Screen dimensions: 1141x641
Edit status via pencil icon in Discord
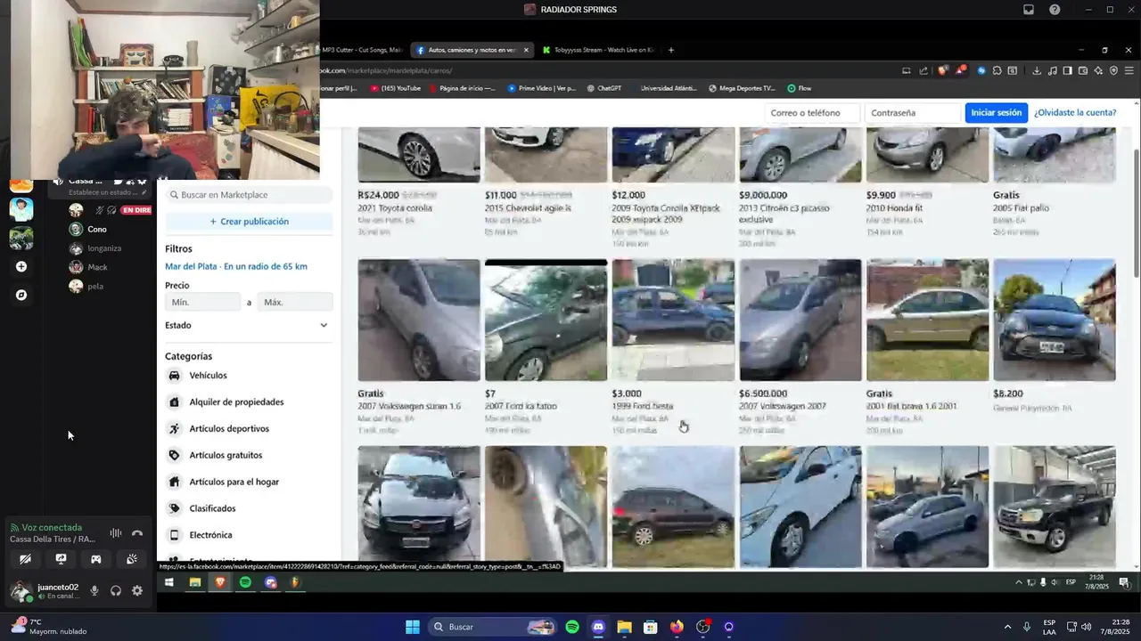(x=144, y=192)
